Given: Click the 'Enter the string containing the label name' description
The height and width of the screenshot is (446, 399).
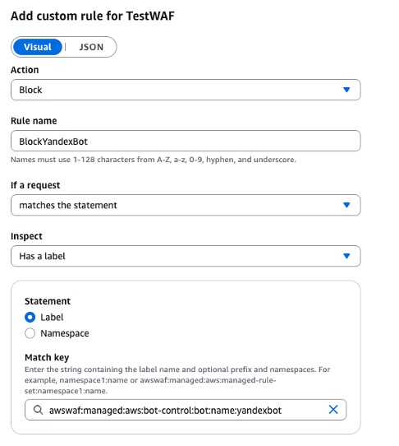Looking at the screenshot, I should (x=177, y=380).
